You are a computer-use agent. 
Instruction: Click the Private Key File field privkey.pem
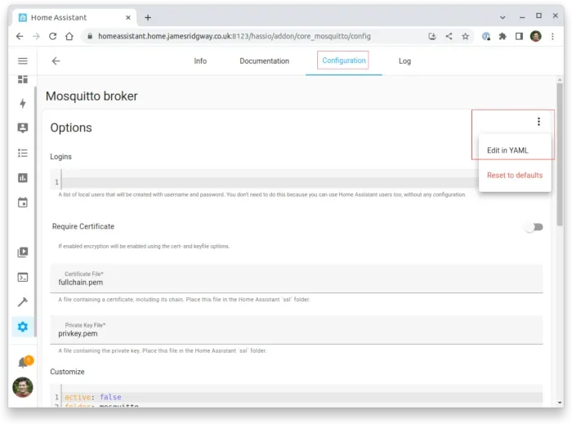coord(296,330)
